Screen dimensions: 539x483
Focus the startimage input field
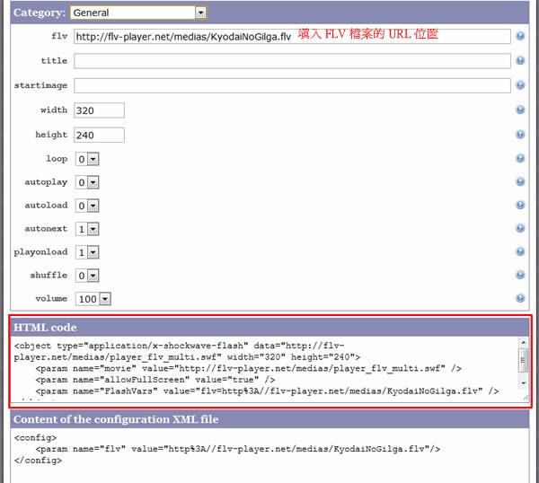click(292, 85)
